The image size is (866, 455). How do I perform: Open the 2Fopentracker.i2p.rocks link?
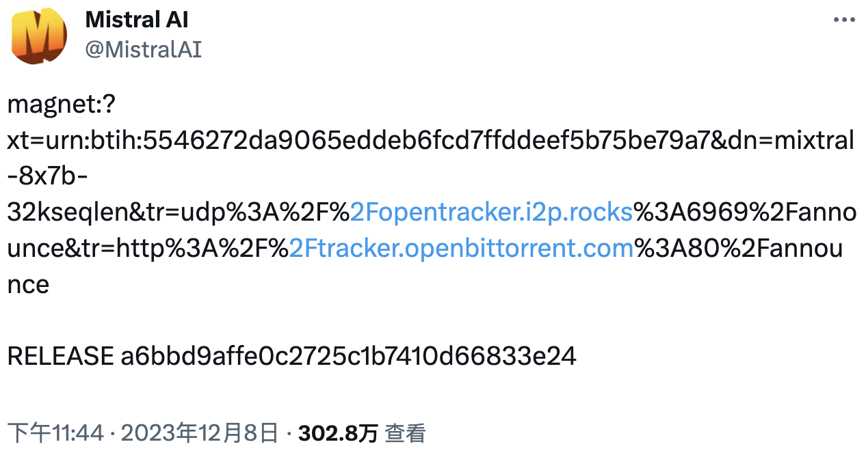[x=491, y=212]
